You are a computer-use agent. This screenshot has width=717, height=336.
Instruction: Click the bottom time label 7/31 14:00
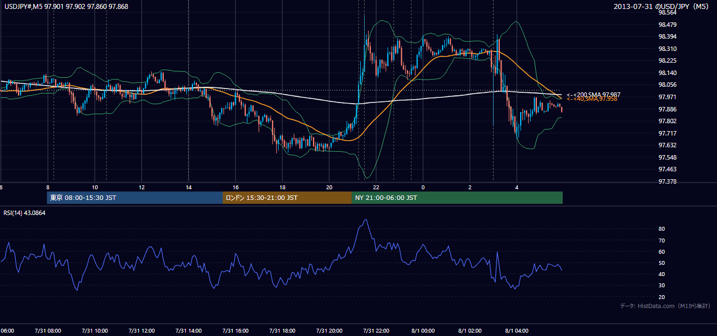[189, 330]
